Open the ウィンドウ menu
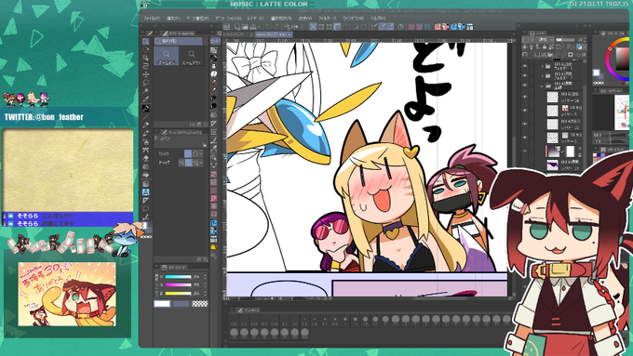Viewport: 633px width, 356px height. (x=353, y=19)
